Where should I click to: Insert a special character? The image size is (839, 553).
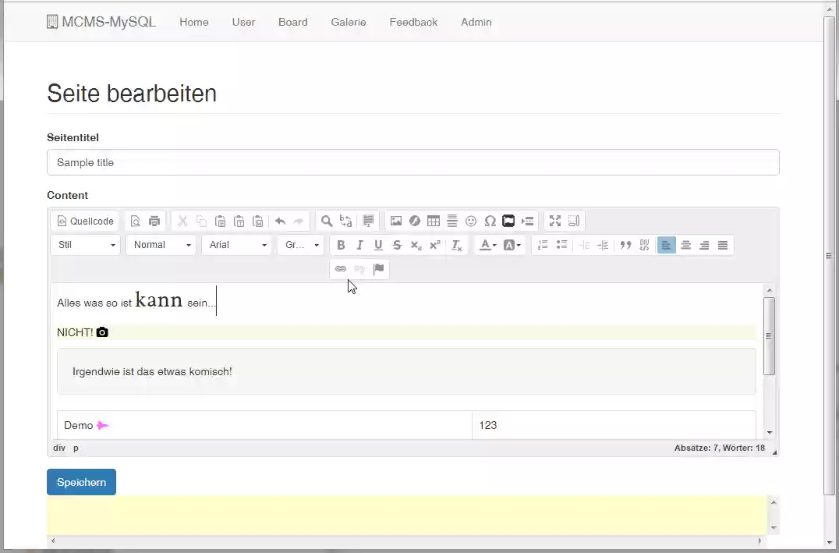point(490,221)
